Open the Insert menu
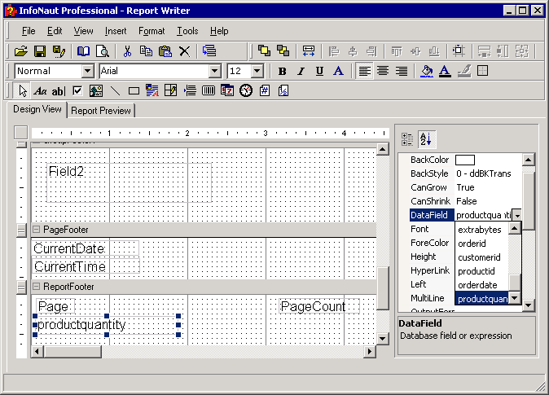The height and width of the screenshot is (395, 549). (x=116, y=31)
